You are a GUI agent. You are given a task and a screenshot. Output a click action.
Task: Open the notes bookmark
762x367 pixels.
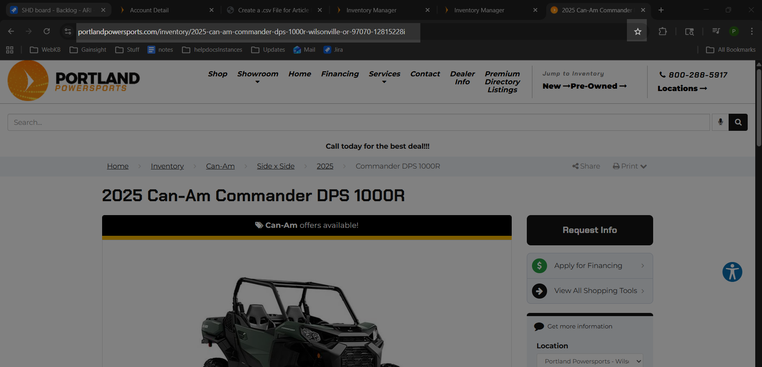click(161, 50)
